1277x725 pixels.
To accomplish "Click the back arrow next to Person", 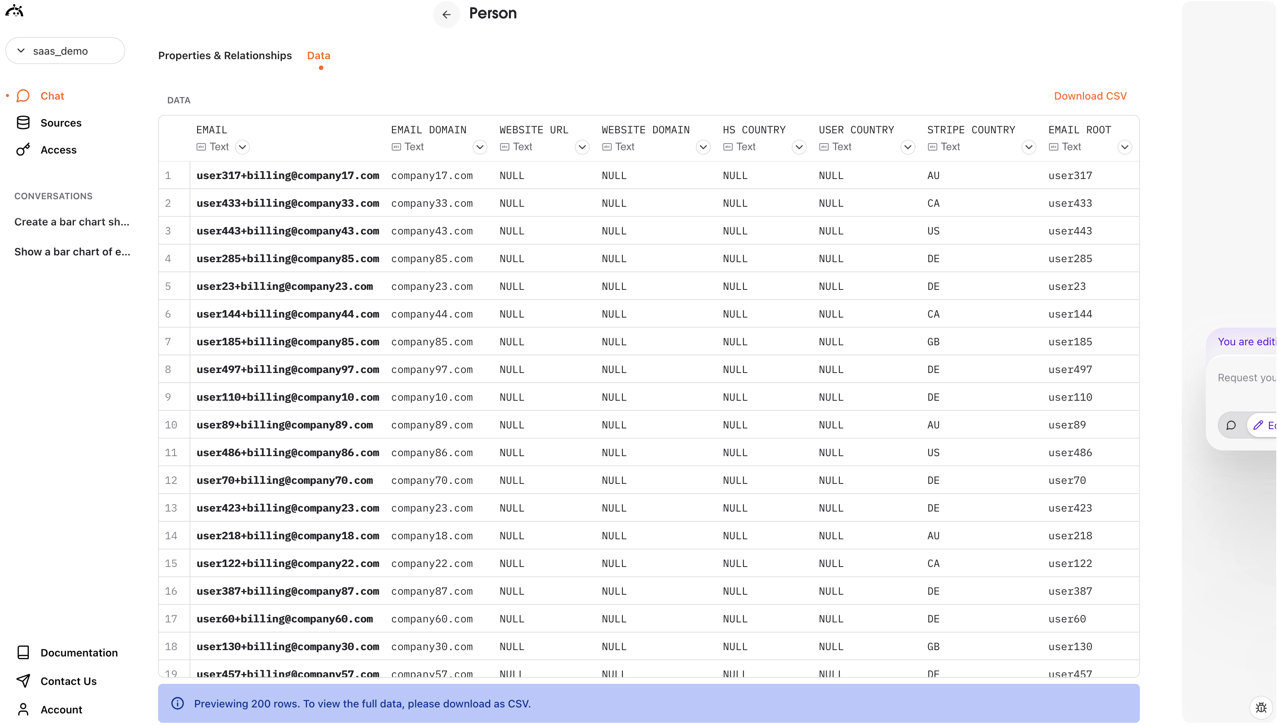I will [x=446, y=15].
